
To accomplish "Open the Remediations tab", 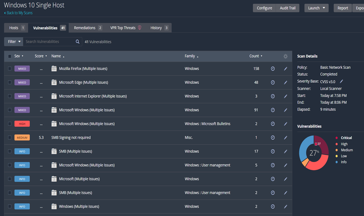I will [88, 28].
